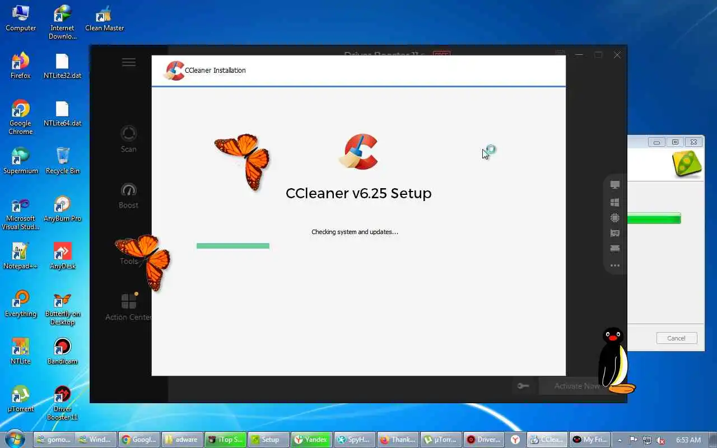Show hidden system tray icons arrow
The image size is (717, 448).
pos(620,440)
